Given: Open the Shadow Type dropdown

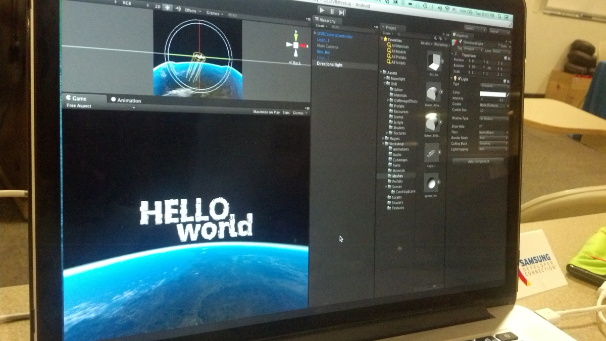Looking at the screenshot, I should [x=493, y=119].
